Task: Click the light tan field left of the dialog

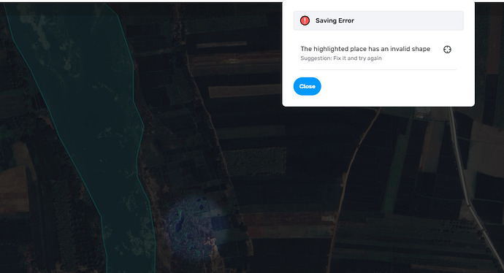Action: [x=244, y=91]
